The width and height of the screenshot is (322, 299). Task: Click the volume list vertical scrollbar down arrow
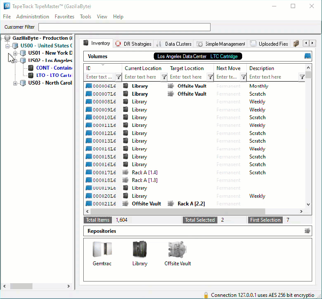(308, 204)
